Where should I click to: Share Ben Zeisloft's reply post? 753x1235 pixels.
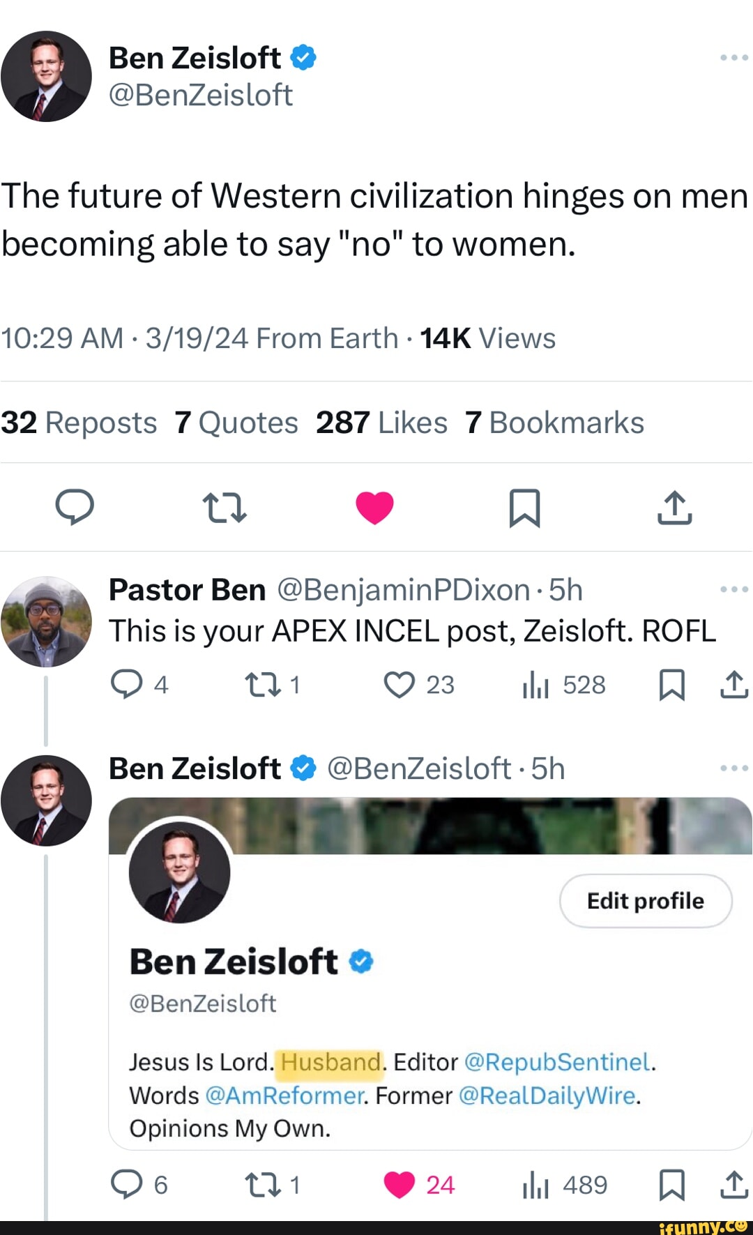pyautogui.click(x=733, y=1184)
